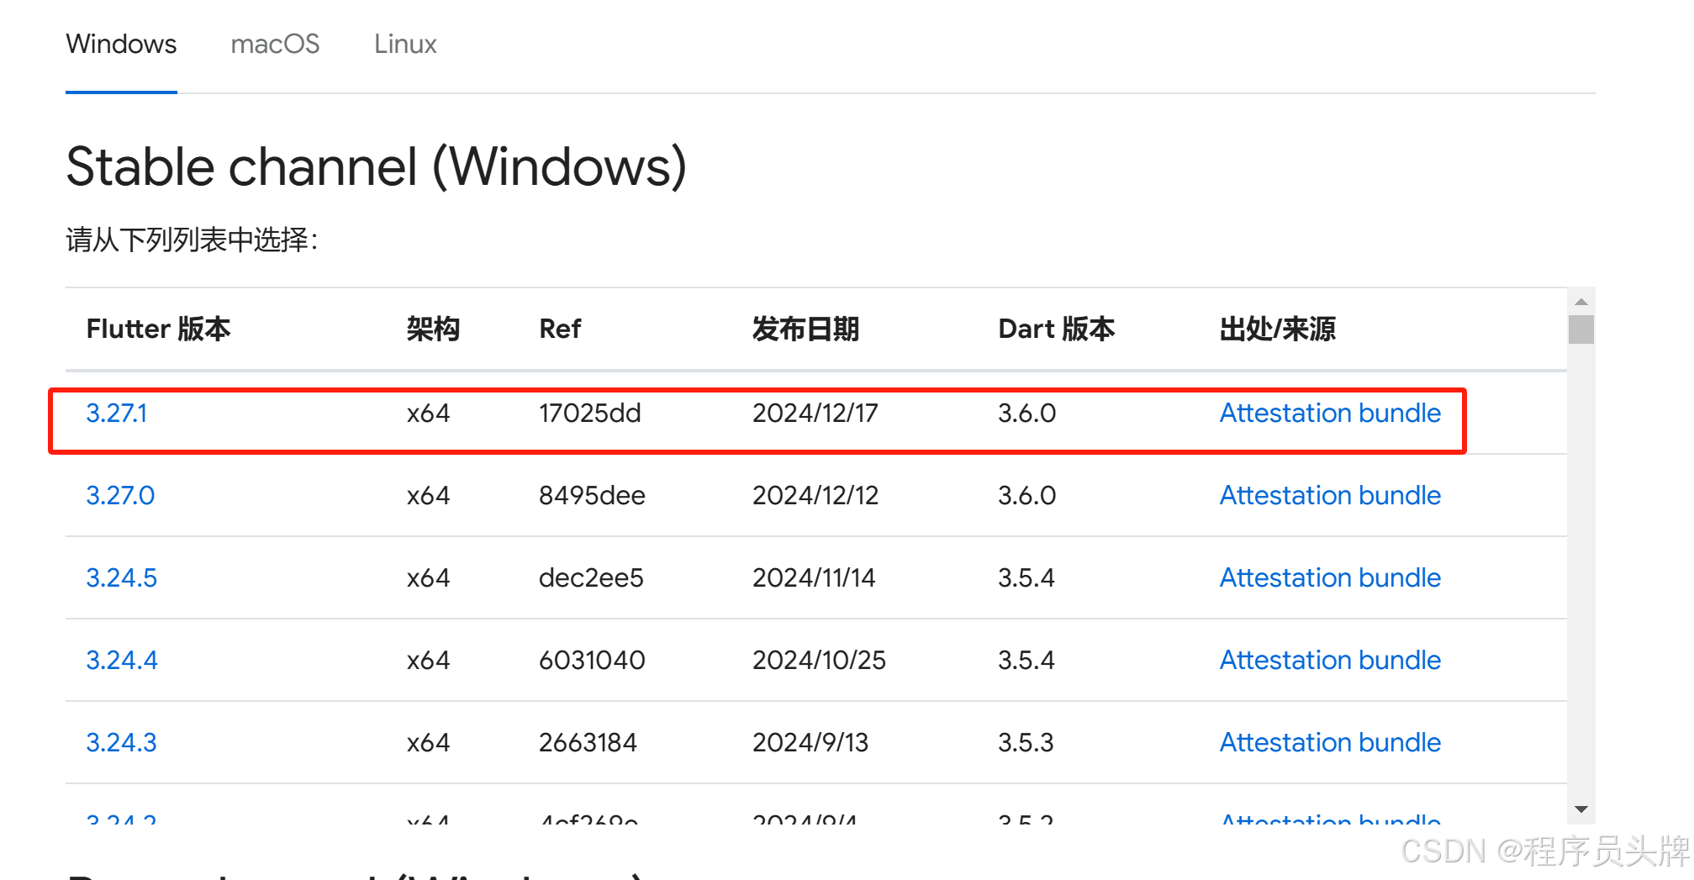This screenshot has height=880, width=1694.
Task: Open Attestation bundle for version 3.24.5
Action: (x=1330, y=577)
